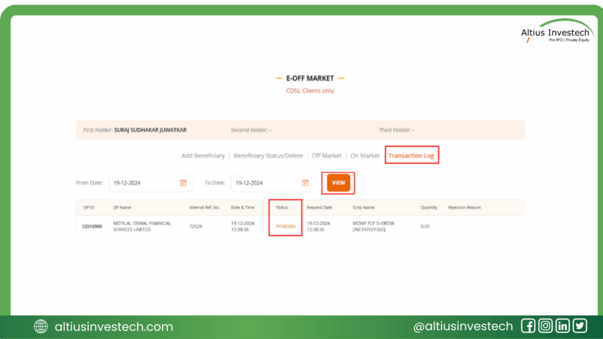Select the Off Market tab
The width and height of the screenshot is (603, 339).
pos(326,155)
